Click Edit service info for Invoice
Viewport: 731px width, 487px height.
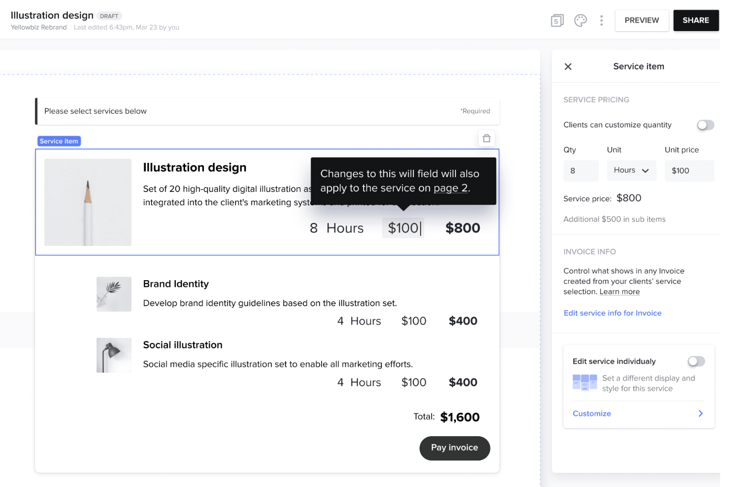point(612,313)
